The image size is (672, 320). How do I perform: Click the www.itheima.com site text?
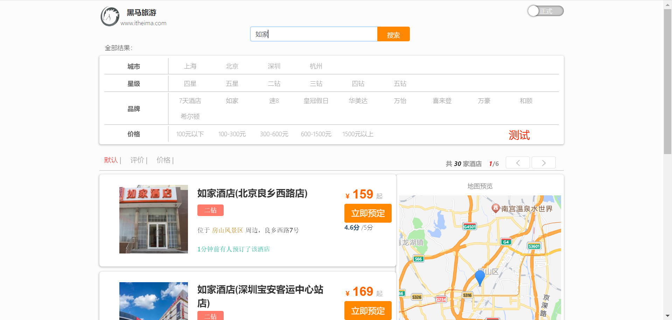pos(143,23)
